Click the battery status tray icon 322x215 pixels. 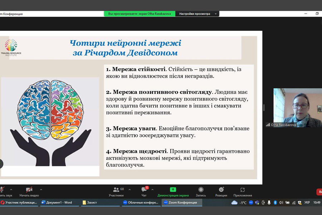[x=288, y=203]
